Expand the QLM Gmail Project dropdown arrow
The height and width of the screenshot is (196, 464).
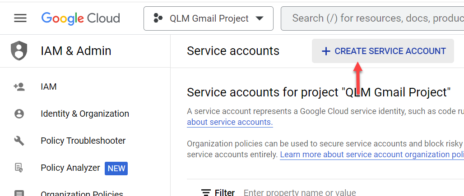pyautogui.click(x=260, y=18)
